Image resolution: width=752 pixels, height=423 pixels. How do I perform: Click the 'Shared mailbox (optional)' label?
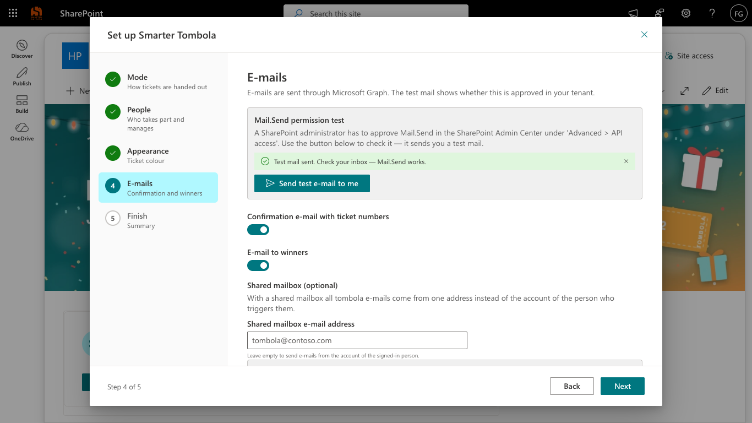click(x=292, y=285)
